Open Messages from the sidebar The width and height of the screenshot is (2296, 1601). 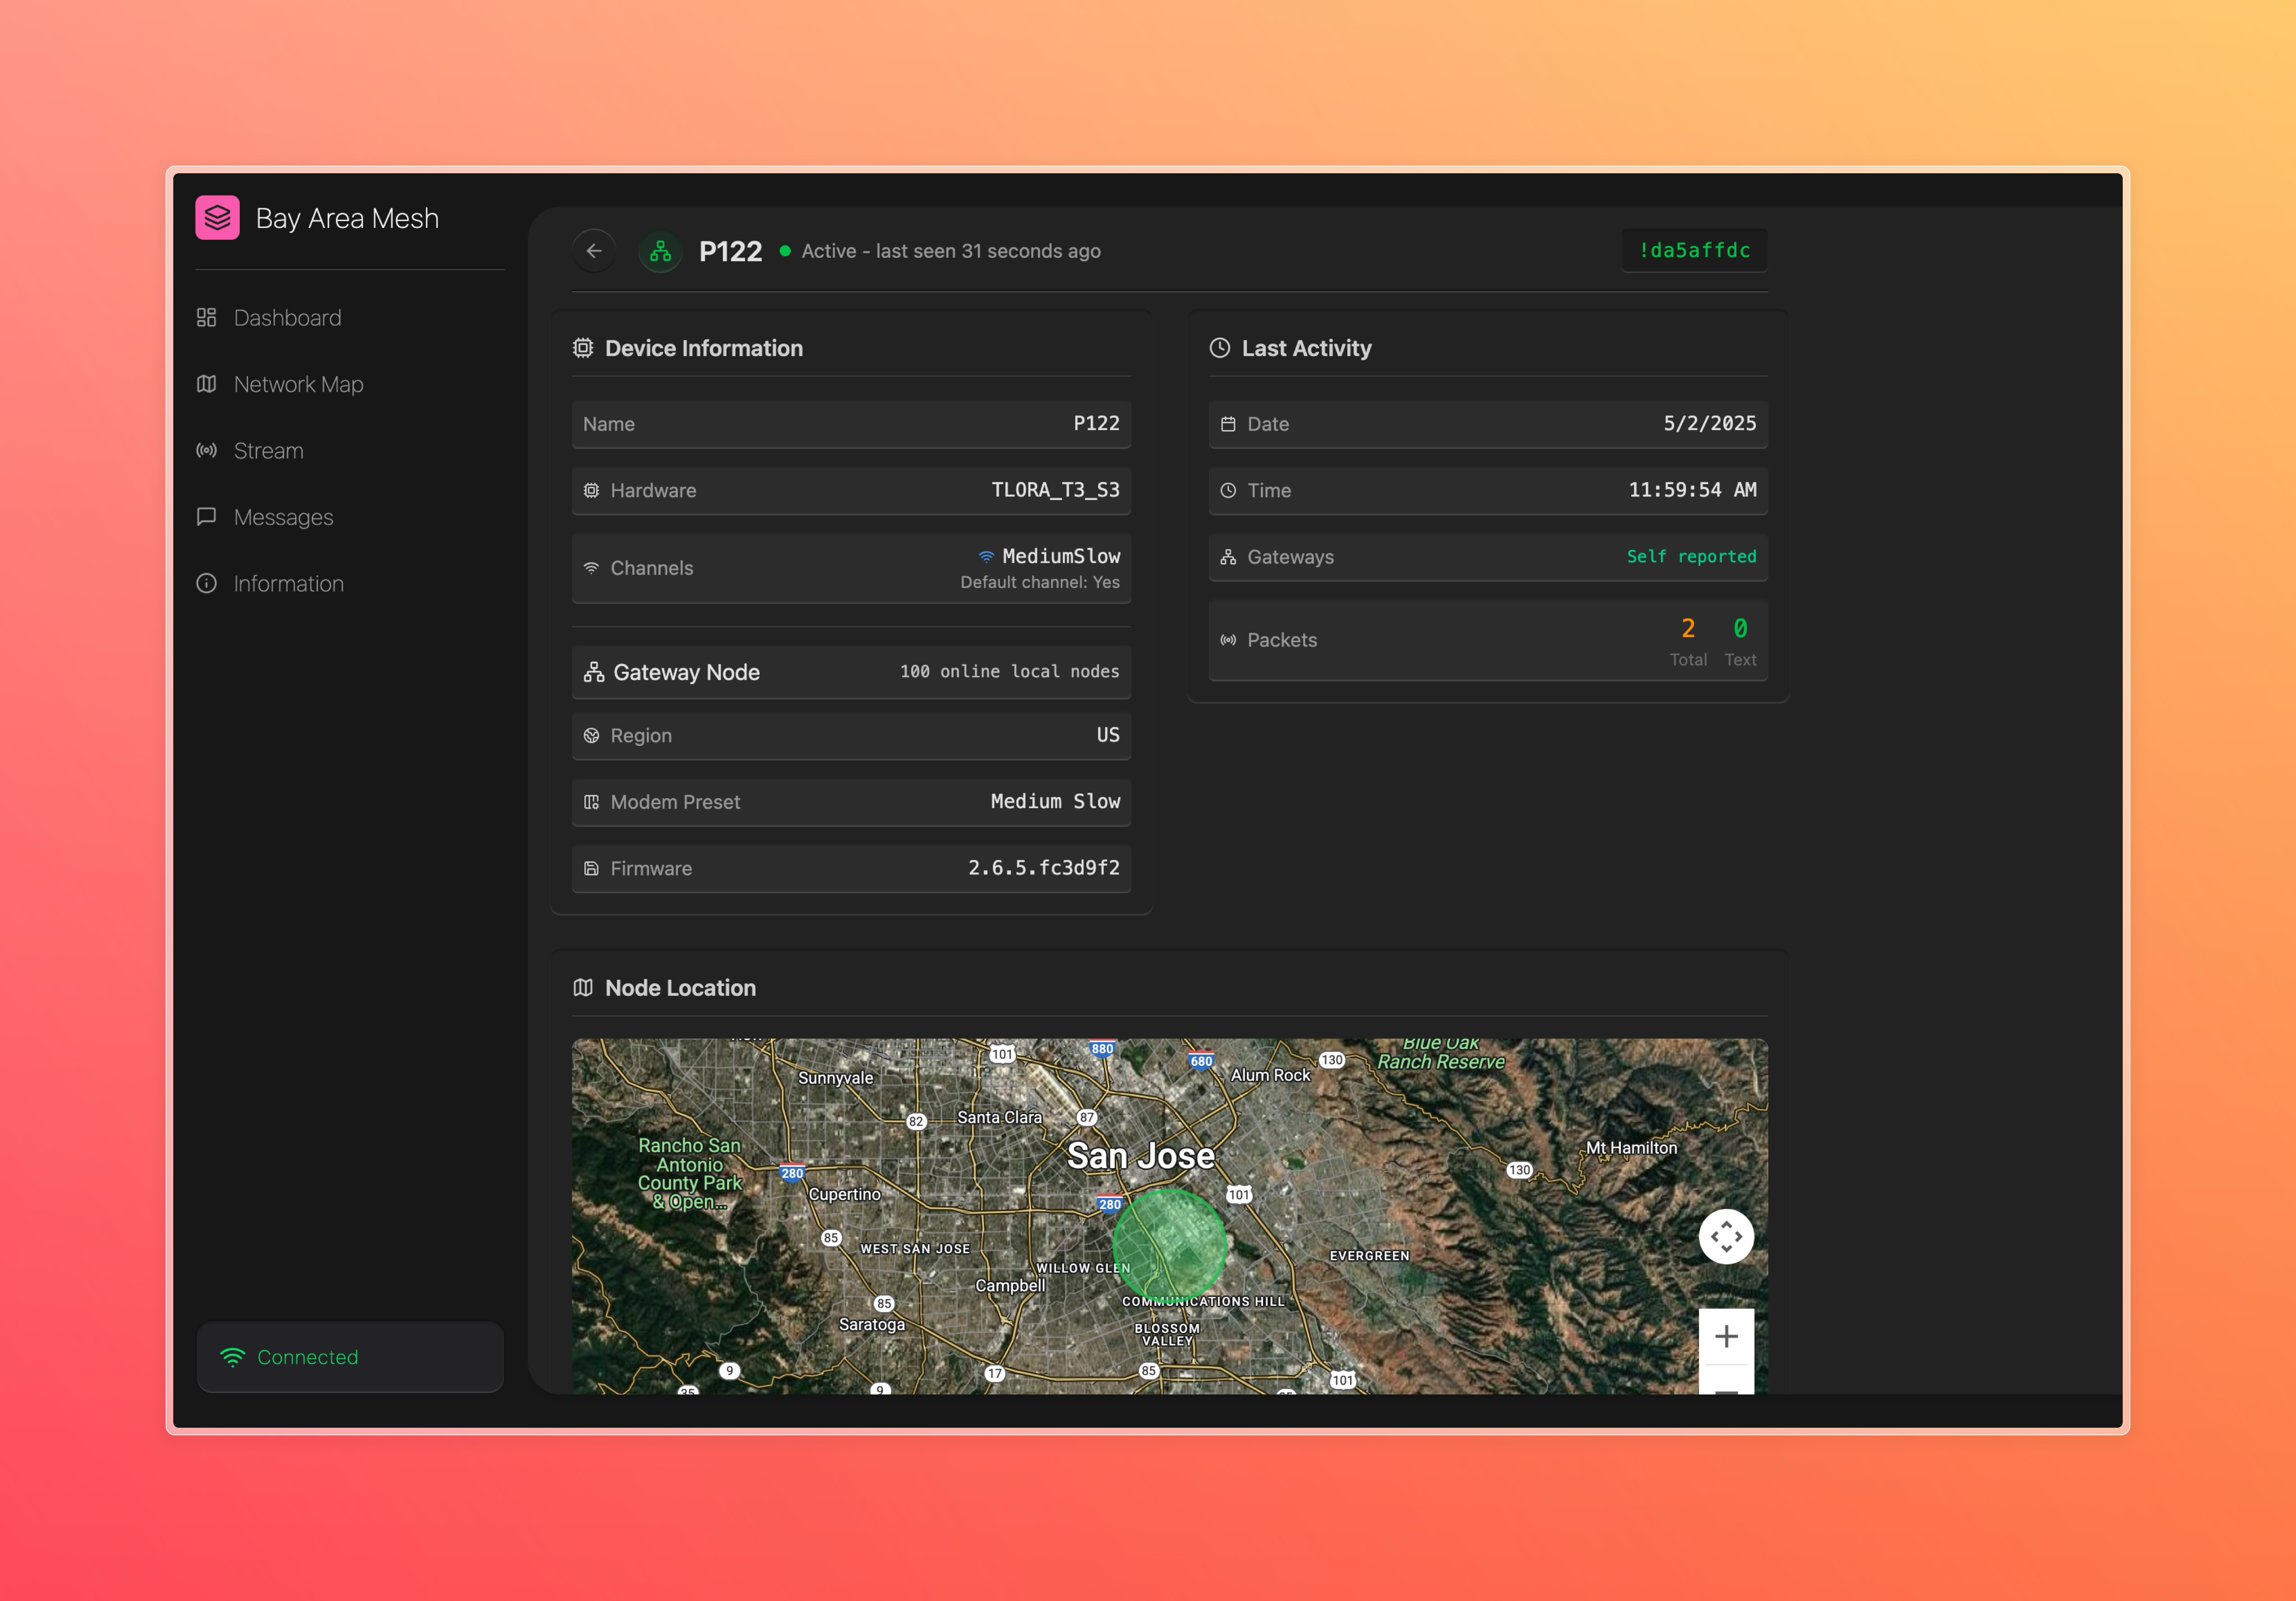(283, 517)
